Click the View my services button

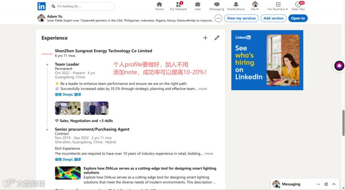click(x=241, y=18)
